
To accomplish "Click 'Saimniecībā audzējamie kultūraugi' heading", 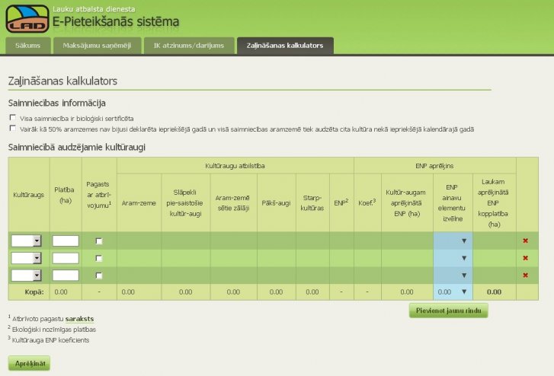I will (x=77, y=147).
